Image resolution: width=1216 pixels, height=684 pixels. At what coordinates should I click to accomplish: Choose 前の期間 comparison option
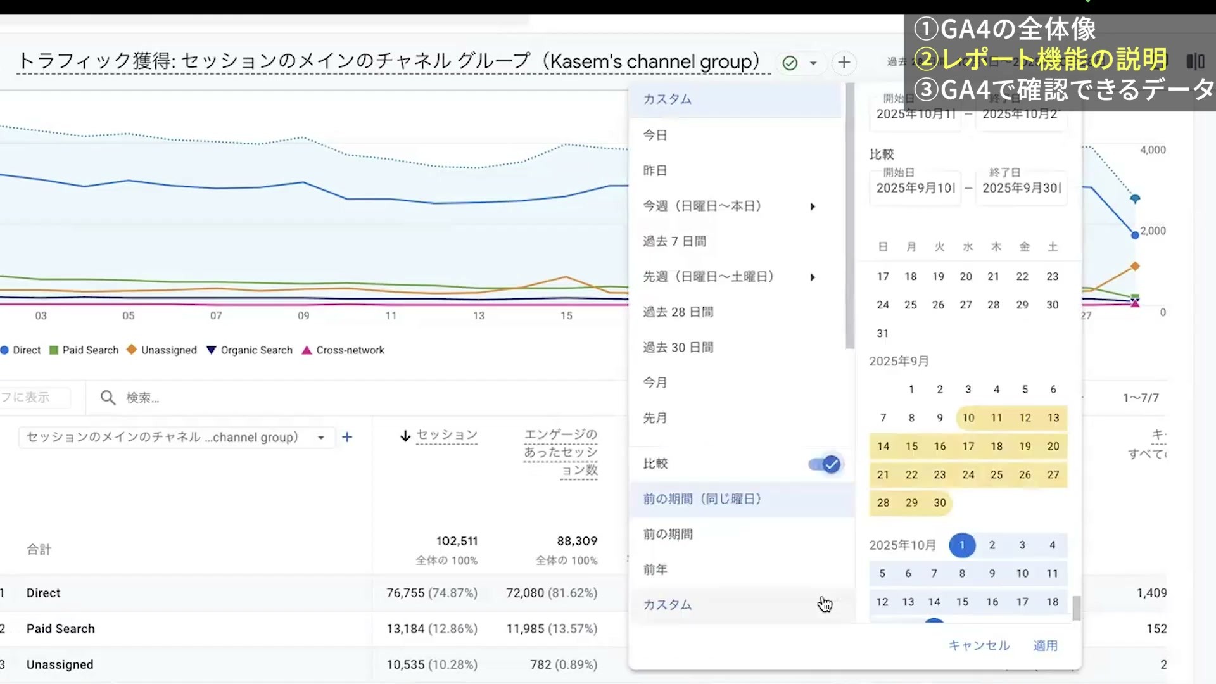point(741,535)
